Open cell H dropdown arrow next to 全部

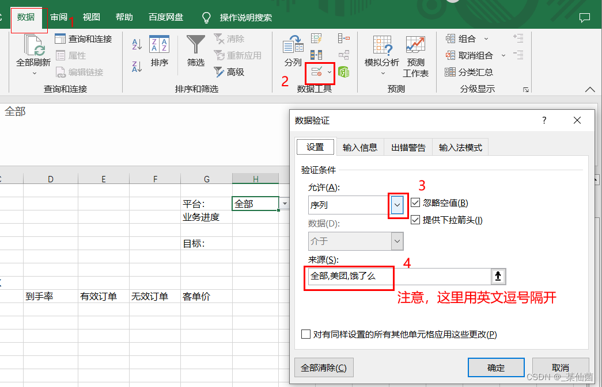point(285,204)
